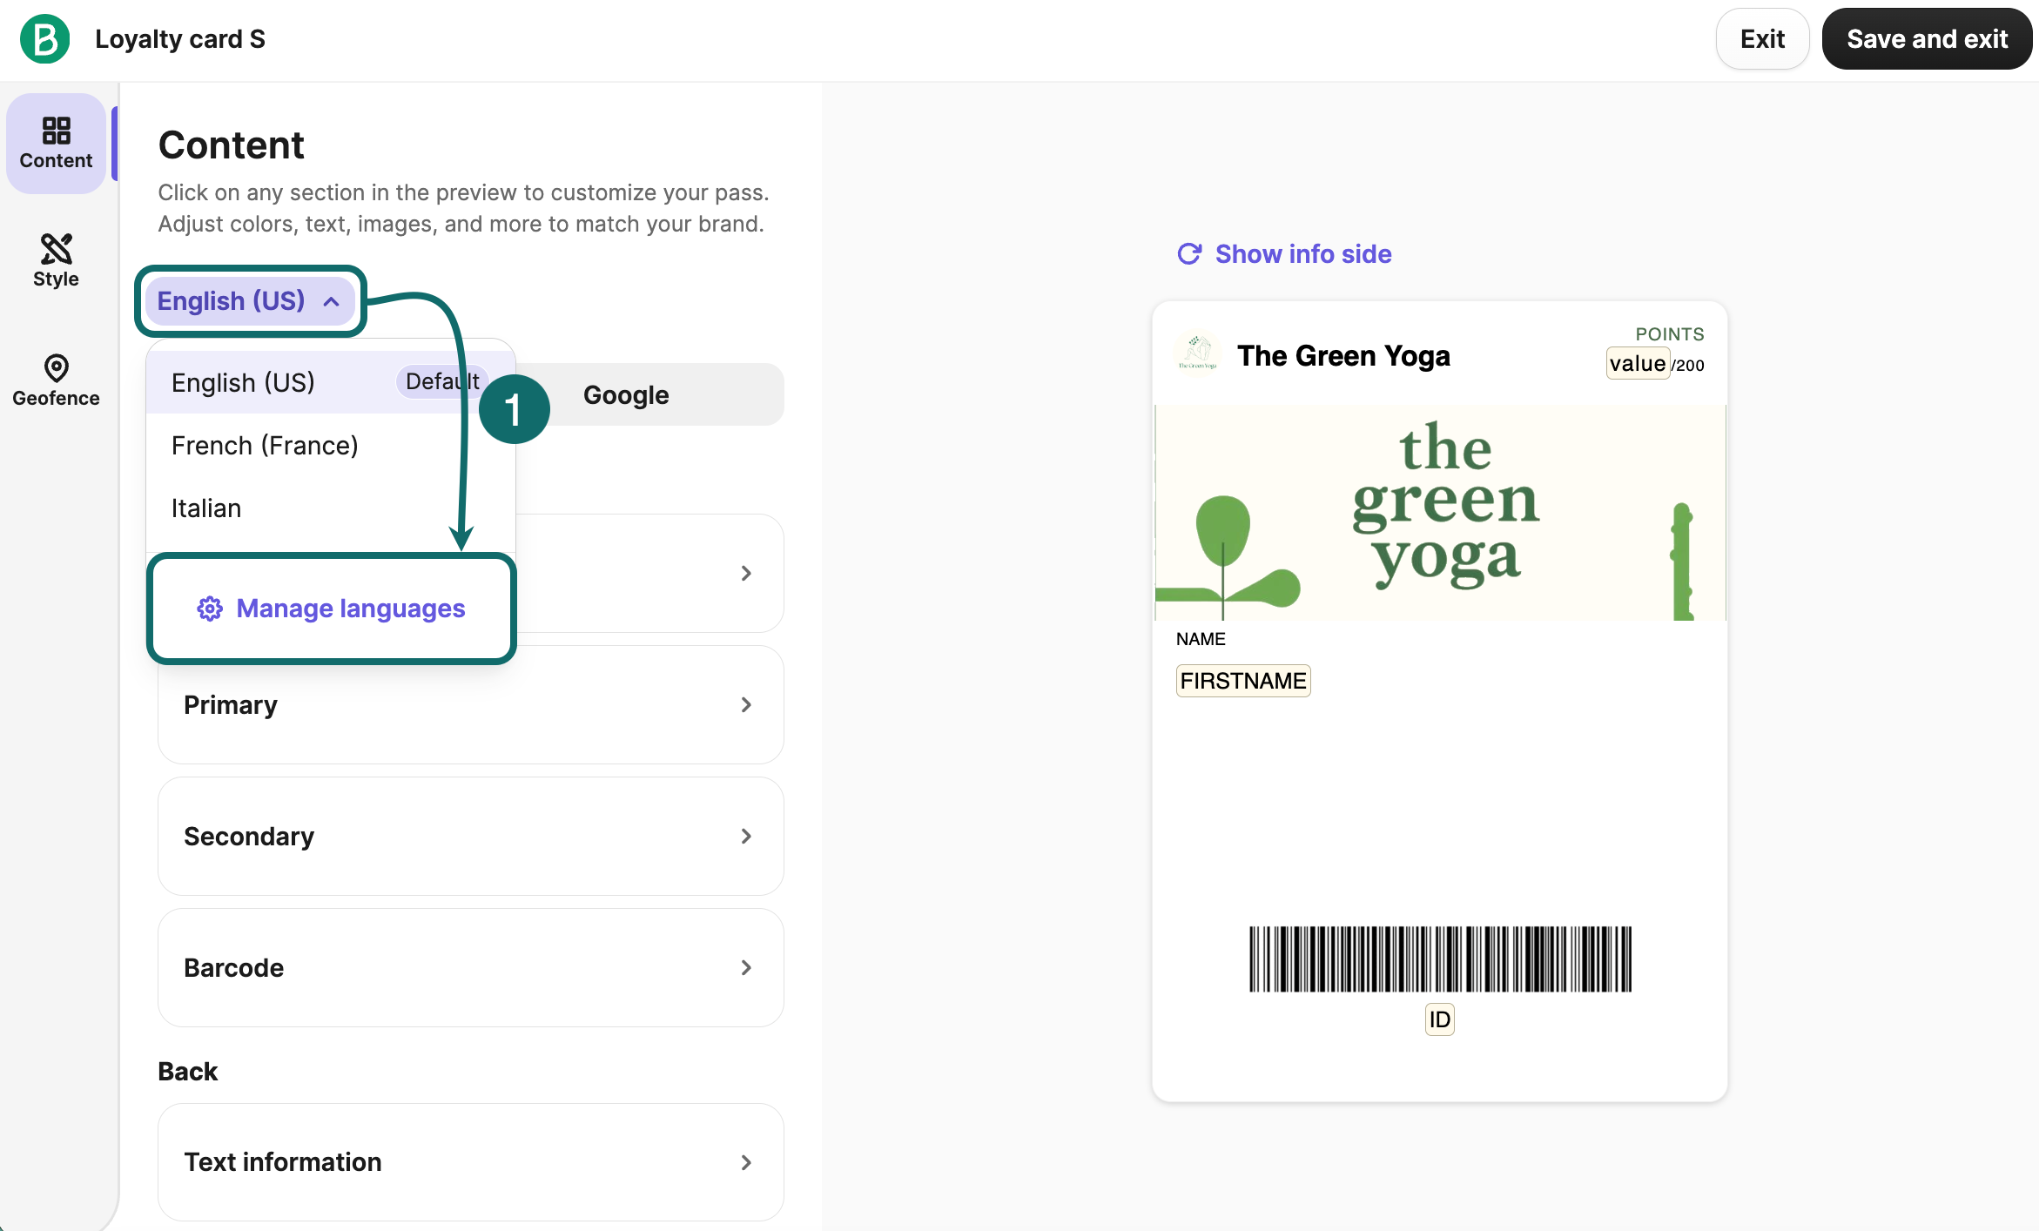Expand the Text information section
The image size is (2039, 1231).
pos(471,1162)
